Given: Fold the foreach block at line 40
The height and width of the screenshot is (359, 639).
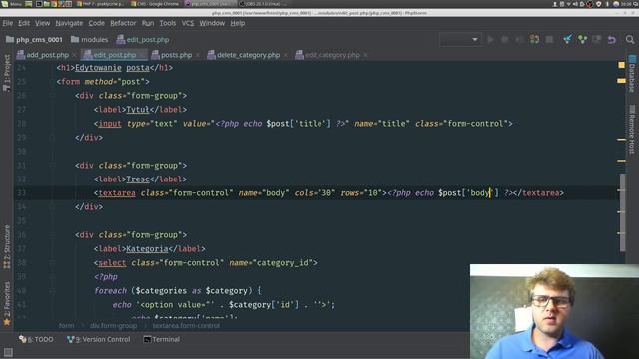Looking at the screenshot, I should click(x=52, y=290).
